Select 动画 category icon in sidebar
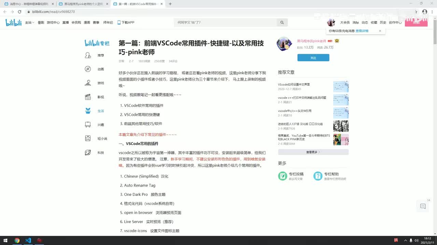This screenshot has width=437, height=245. (88, 69)
